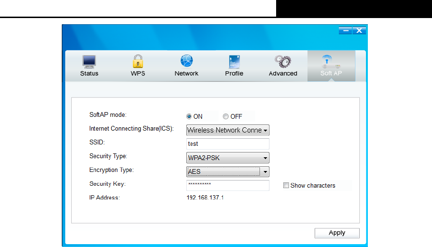Focus the Security Key password field
This screenshot has width=432, height=247.
click(x=228, y=185)
